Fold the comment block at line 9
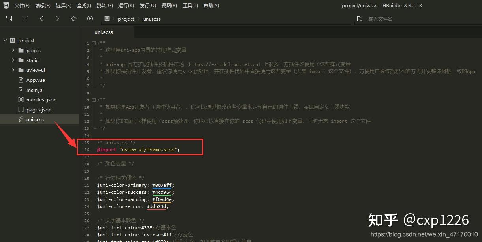 coord(94,100)
